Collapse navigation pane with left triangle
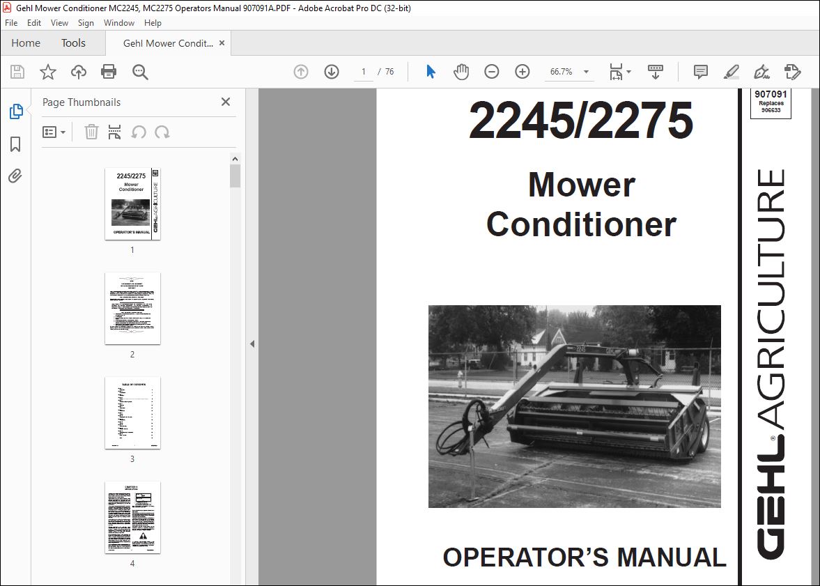Image resolution: width=820 pixels, height=586 pixels. tap(252, 344)
